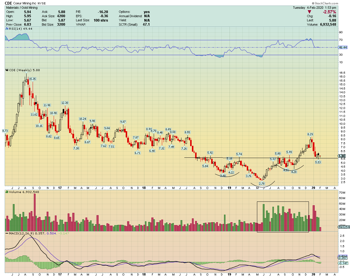Click the rectangle annotation on the volume panel
350x277 pixels.
click(283, 202)
